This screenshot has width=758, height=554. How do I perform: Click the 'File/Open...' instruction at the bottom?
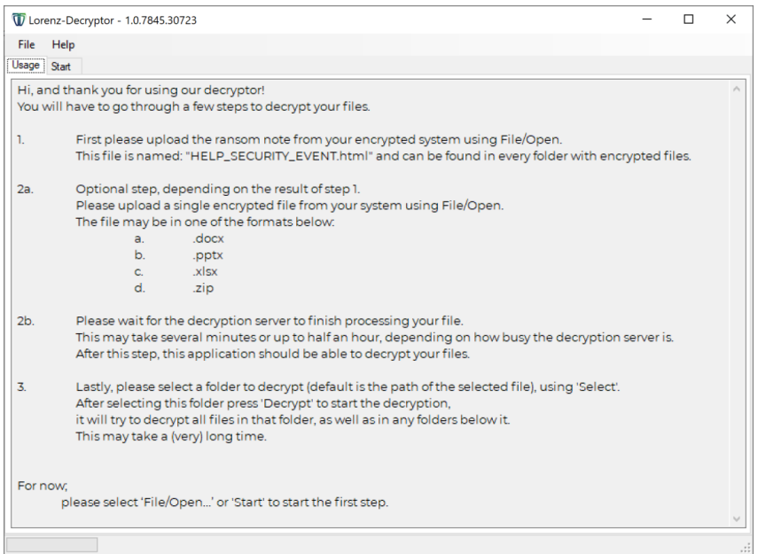(x=224, y=503)
